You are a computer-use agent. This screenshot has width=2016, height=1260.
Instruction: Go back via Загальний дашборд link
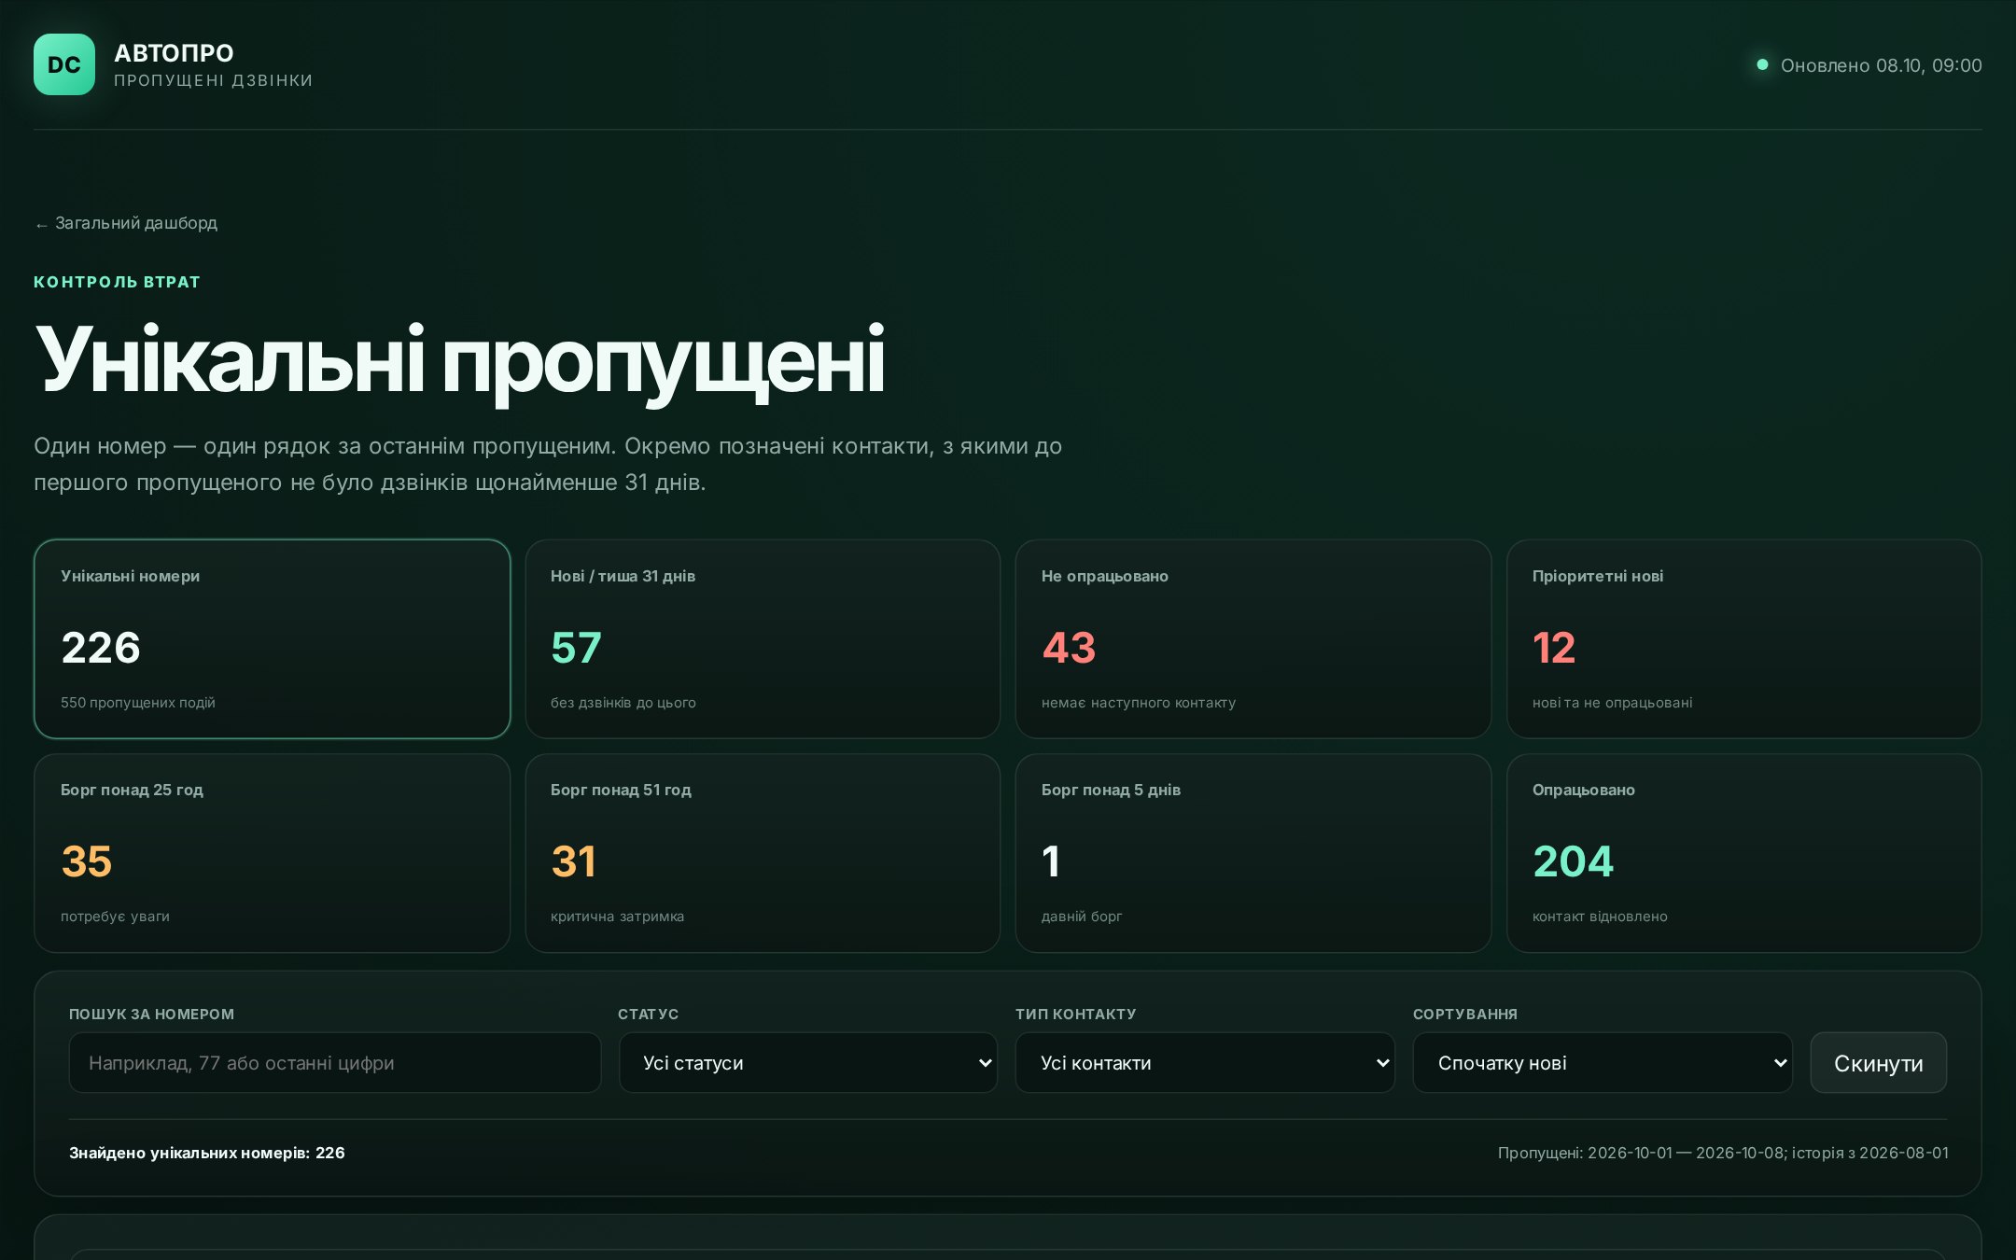point(126,223)
